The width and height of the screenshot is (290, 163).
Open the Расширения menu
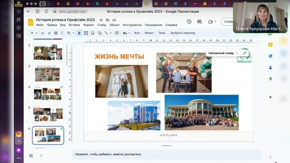click(x=153, y=25)
